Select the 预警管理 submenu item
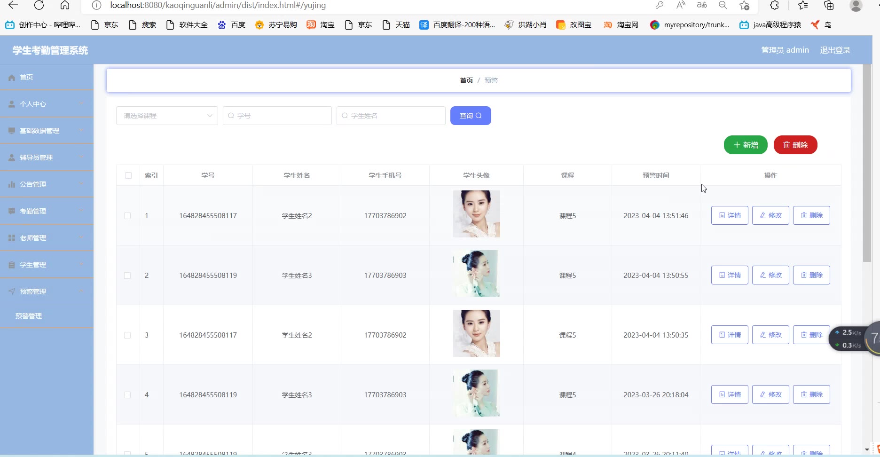This screenshot has width=880, height=457. point(29,316)
